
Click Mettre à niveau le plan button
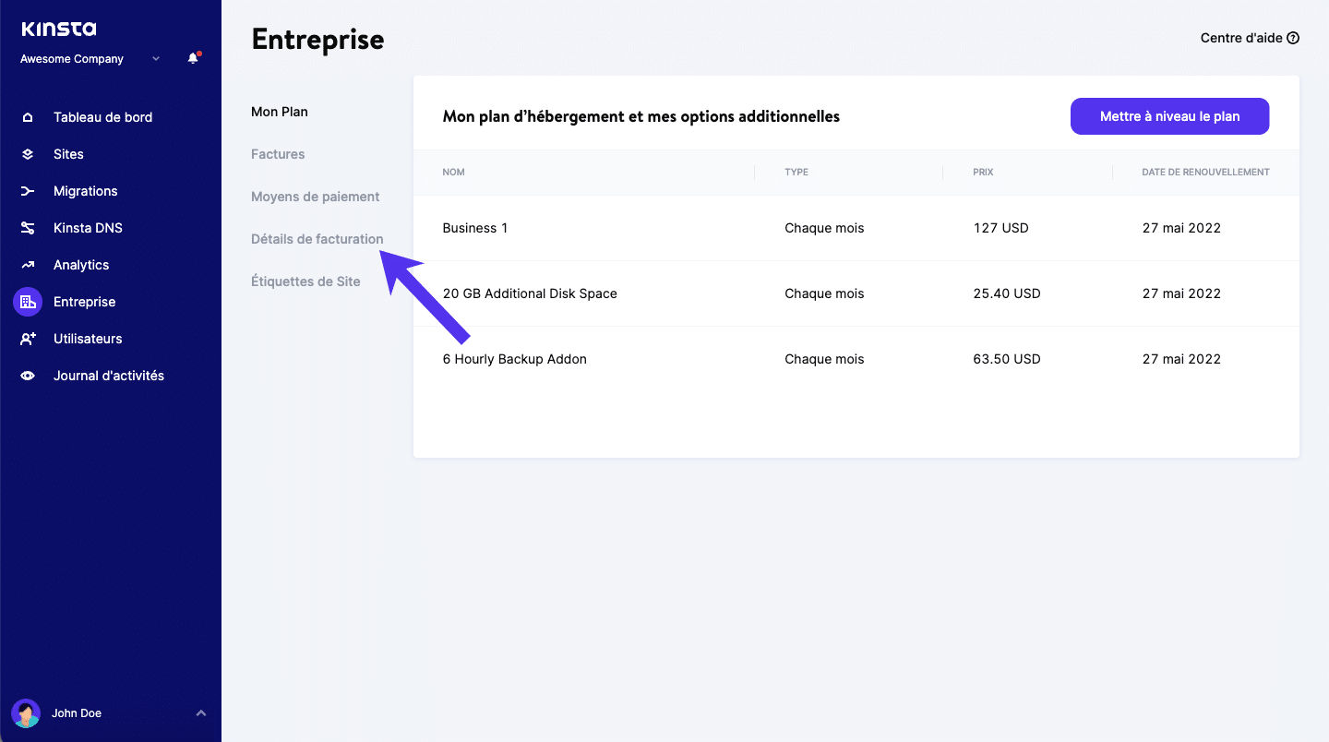[1169, 116]
